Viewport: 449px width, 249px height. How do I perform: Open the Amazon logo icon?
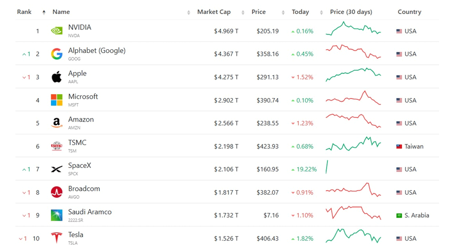(x=57, y=123)
